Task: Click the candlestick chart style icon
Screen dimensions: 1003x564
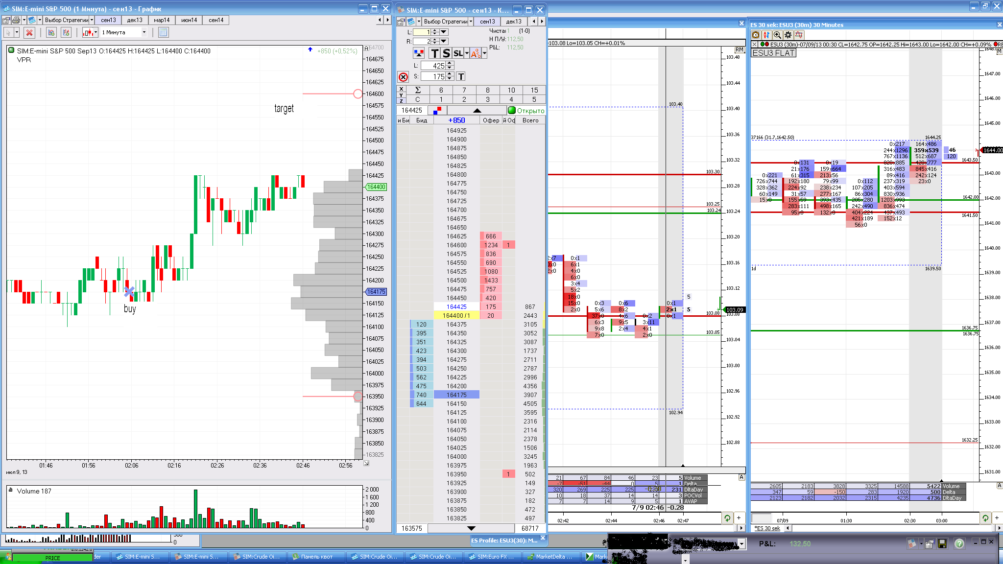Action: pos(88,32)
